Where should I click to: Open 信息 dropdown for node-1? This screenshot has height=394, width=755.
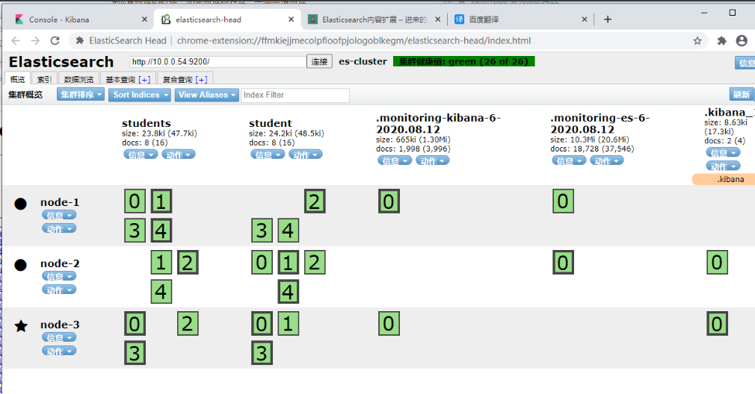pos(59,215)
